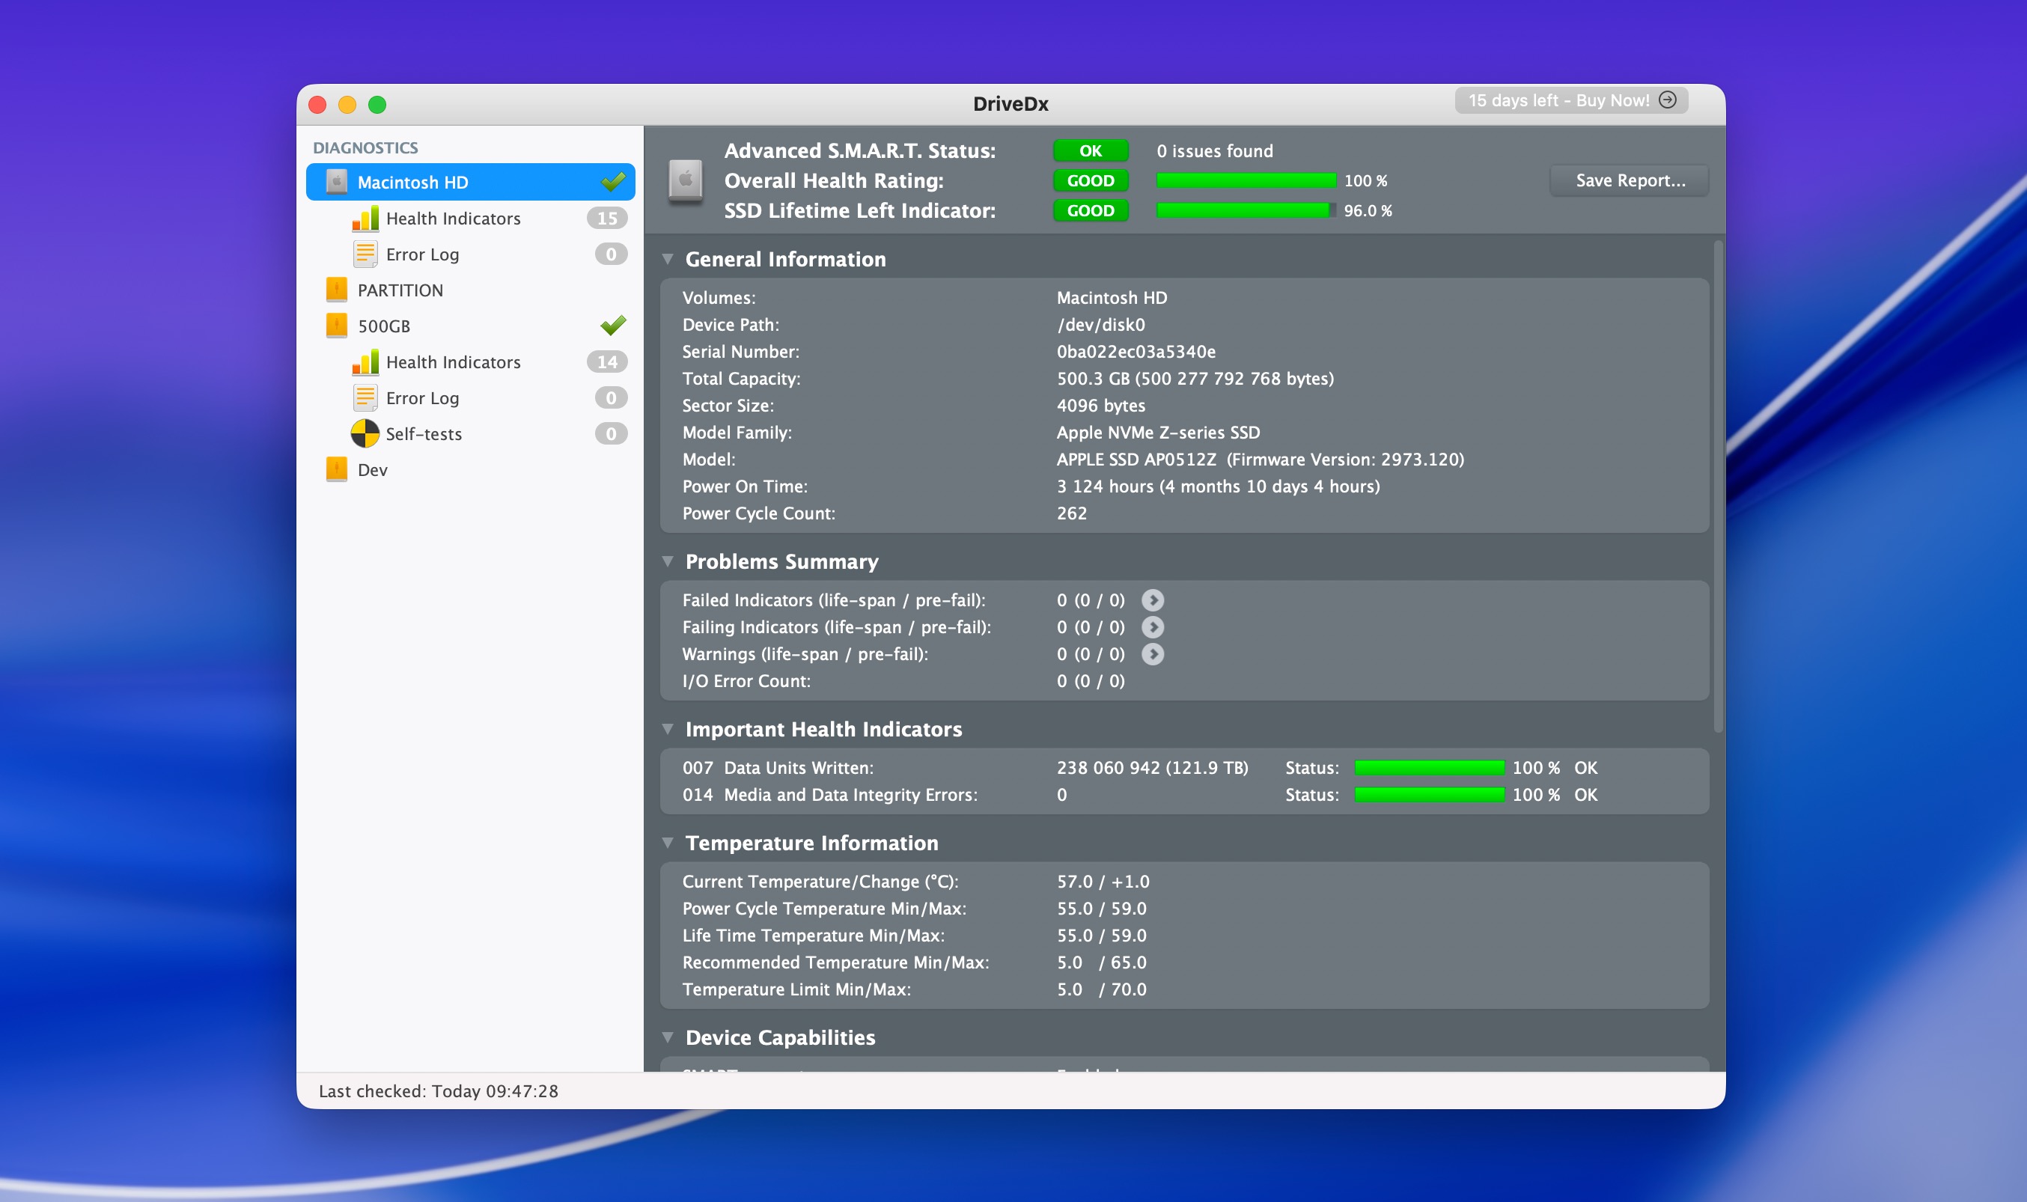Select the Macintosh HD drive icon in sidebar
This screenshot has height=1202, width=2027.
pos(336,181)
